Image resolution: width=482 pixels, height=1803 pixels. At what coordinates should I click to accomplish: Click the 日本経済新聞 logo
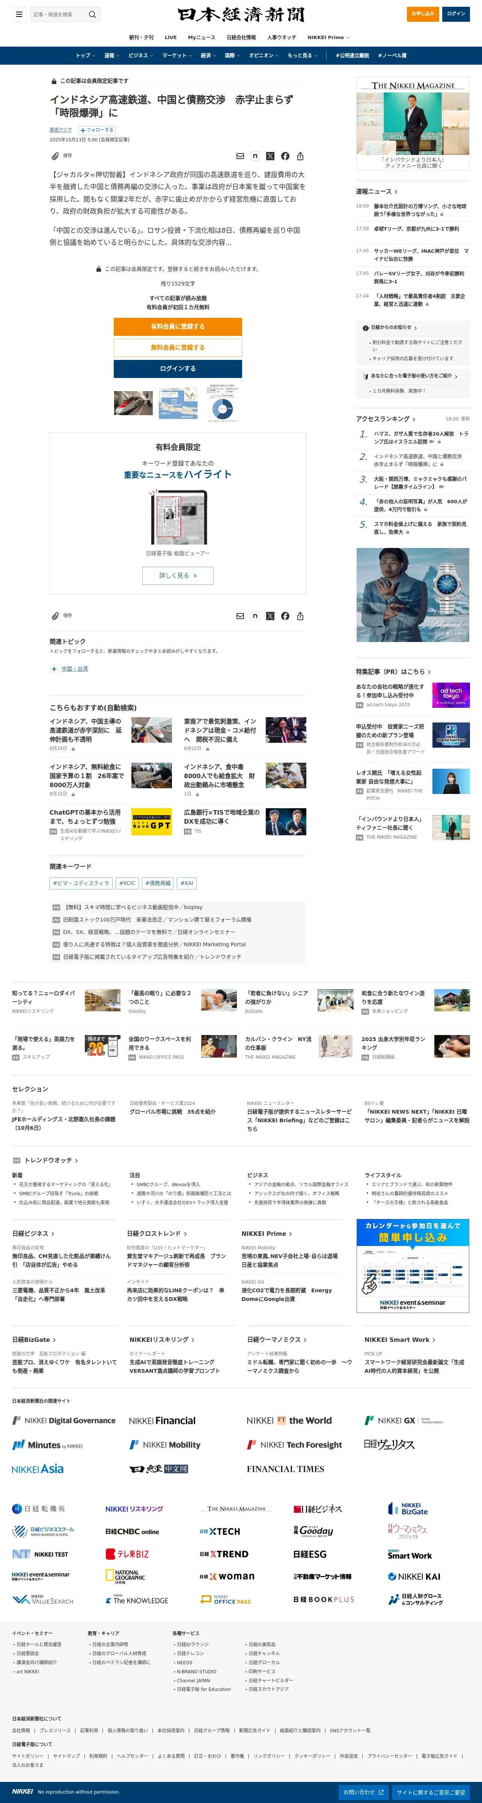pyautogui.click(x=241, y=14)
